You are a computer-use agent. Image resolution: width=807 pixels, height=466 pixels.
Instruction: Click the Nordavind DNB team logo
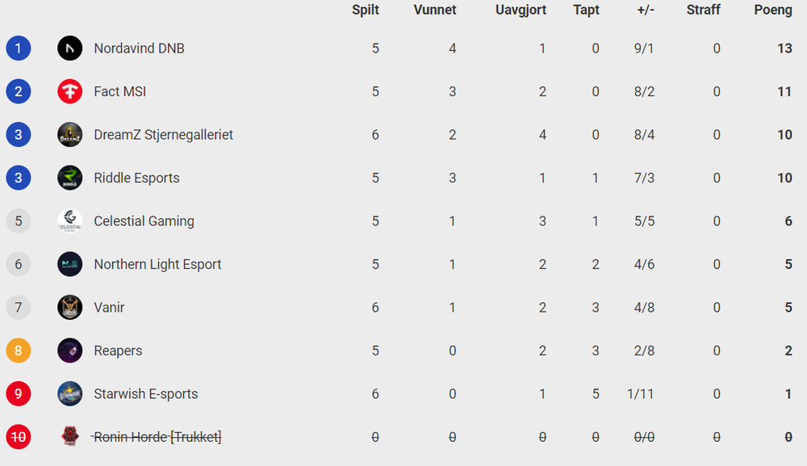(x=69, y=48)
